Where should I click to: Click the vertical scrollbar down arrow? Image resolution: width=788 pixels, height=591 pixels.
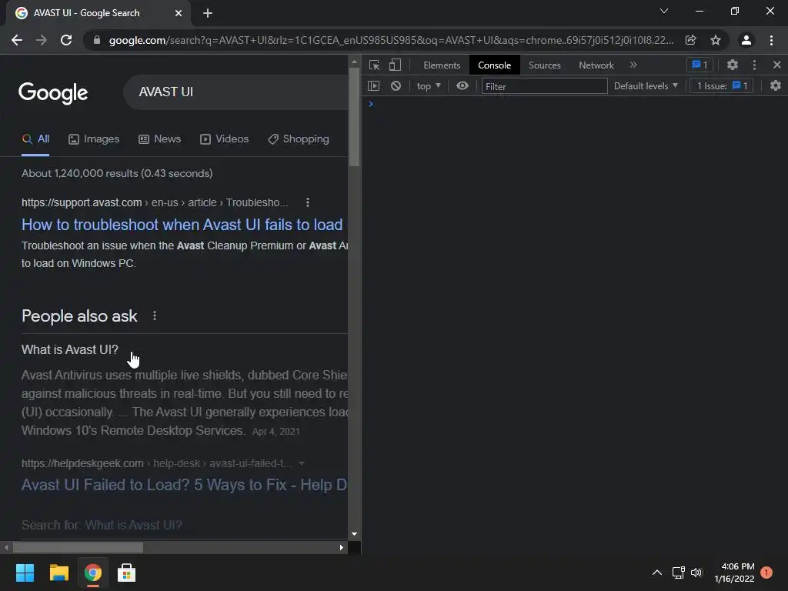(x=354, y=534)
